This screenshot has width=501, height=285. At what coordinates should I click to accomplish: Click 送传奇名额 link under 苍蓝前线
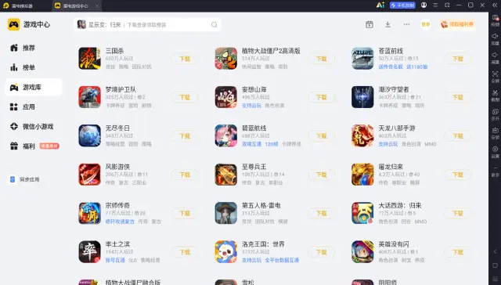point(391,67)
